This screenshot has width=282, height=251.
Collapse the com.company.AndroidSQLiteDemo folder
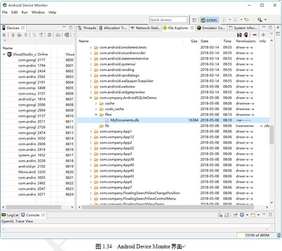point(91,98)
